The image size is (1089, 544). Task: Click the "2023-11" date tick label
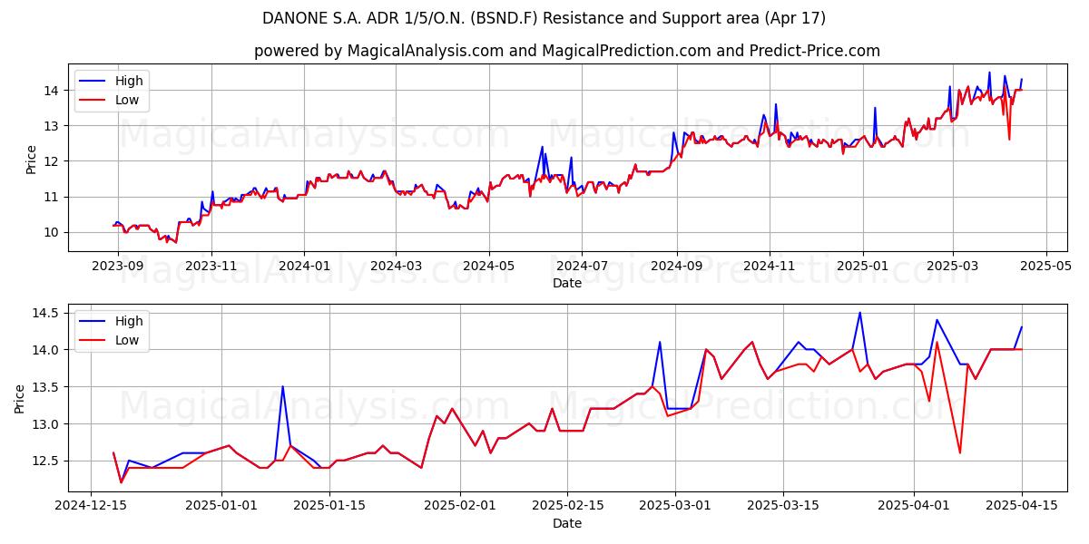click(211, 266)
